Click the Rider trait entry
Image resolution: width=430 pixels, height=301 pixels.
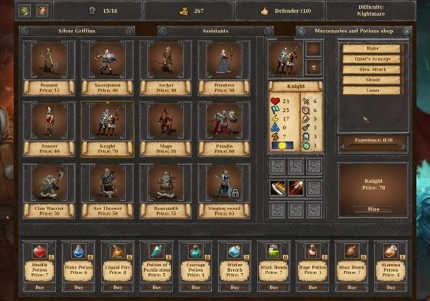click(x=373, y=48)
